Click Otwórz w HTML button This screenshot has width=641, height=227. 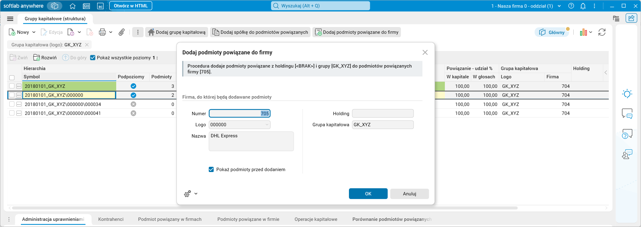coord(131,6)
